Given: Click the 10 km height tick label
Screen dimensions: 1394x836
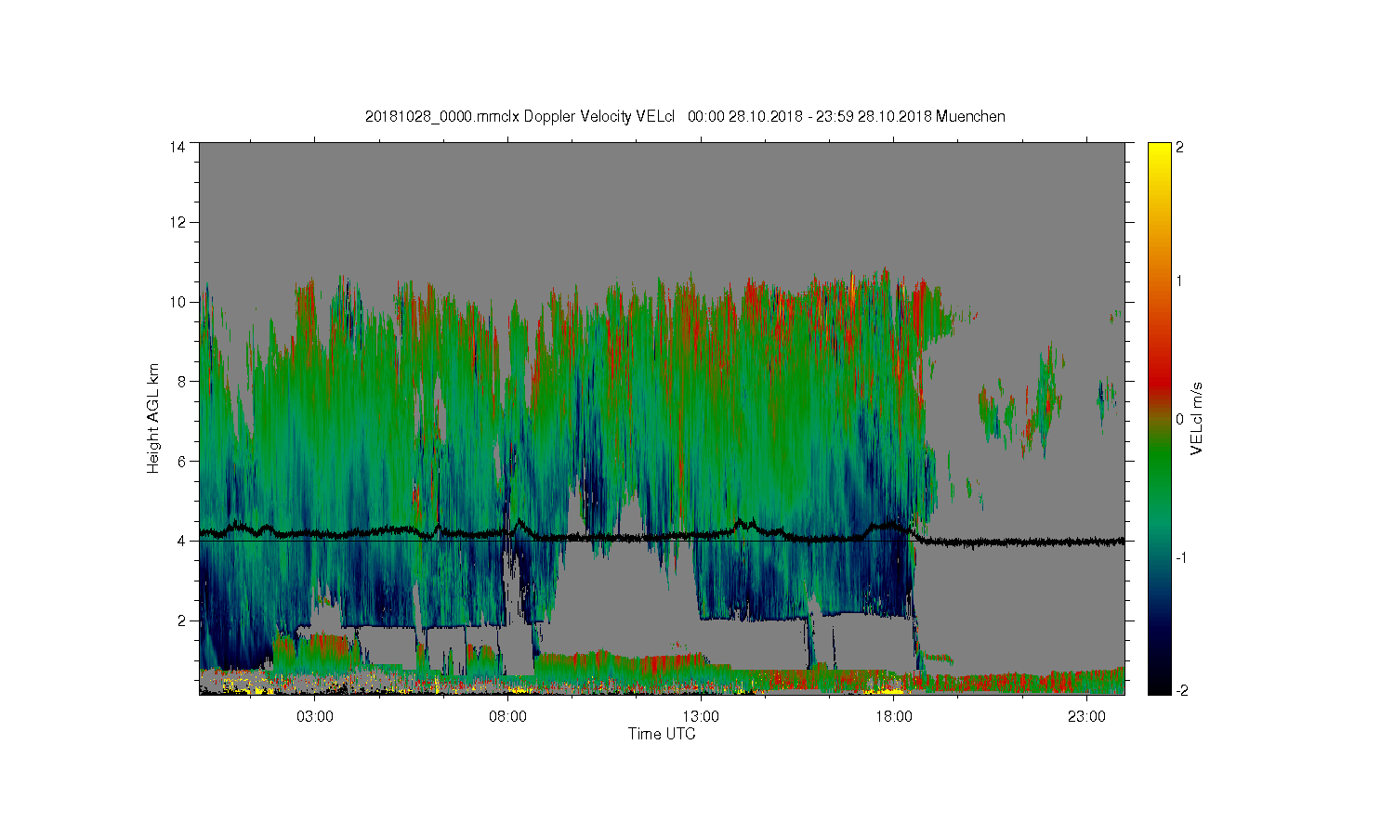Looking at the screenshot, I should coord(178,302).
